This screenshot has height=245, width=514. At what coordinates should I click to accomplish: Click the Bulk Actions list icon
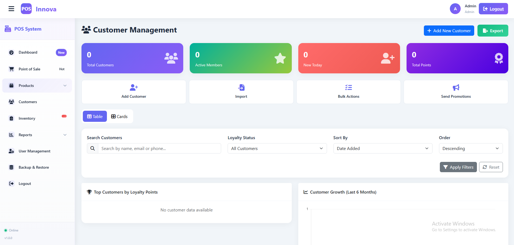pos(348,87)
